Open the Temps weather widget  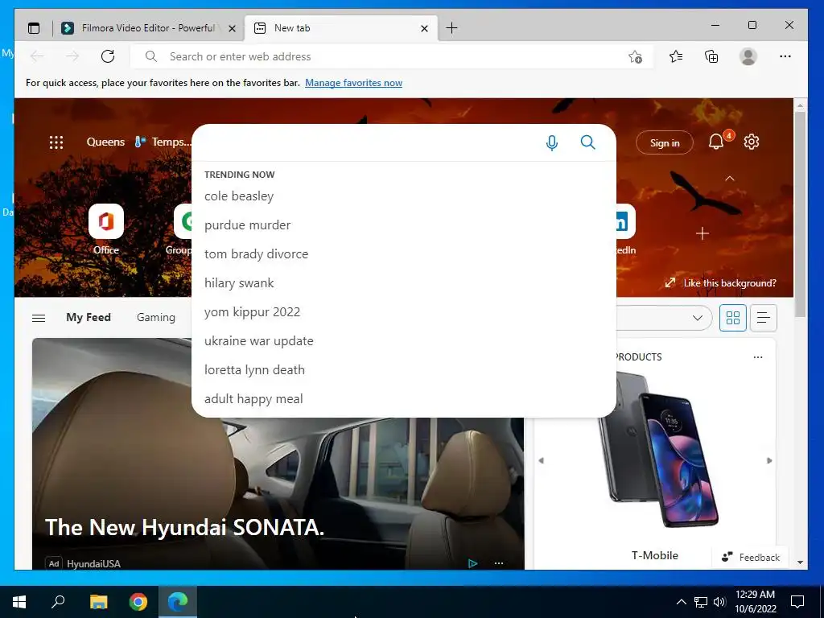tap(163, 142)
